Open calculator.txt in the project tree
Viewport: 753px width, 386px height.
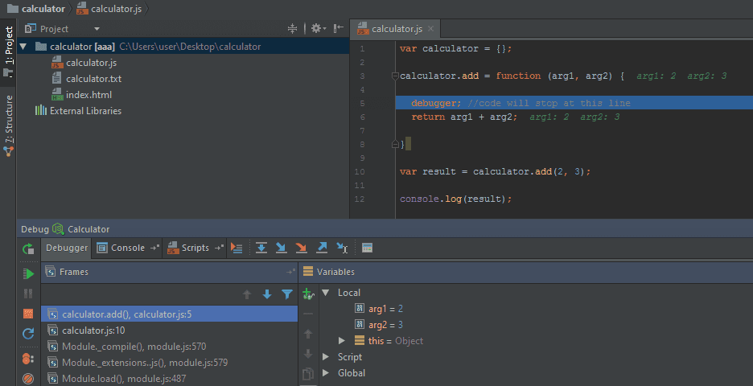[x=86, y=79]
